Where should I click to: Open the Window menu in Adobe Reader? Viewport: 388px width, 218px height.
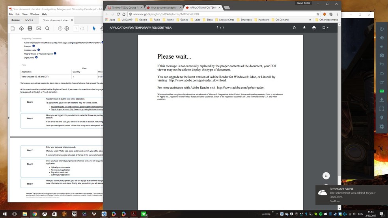click(x=35, y=14)
